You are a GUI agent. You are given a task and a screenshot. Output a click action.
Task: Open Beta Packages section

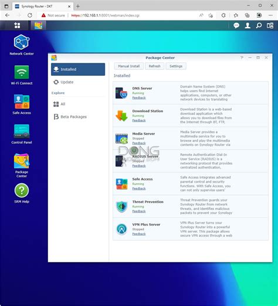click(78, 117)
